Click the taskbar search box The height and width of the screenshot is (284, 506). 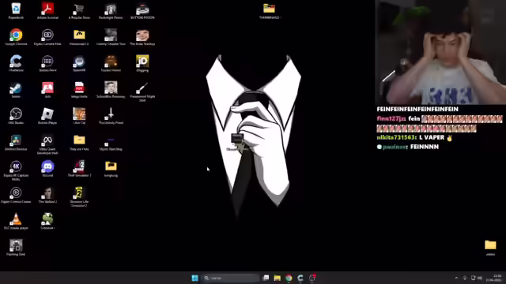[231, 278]
